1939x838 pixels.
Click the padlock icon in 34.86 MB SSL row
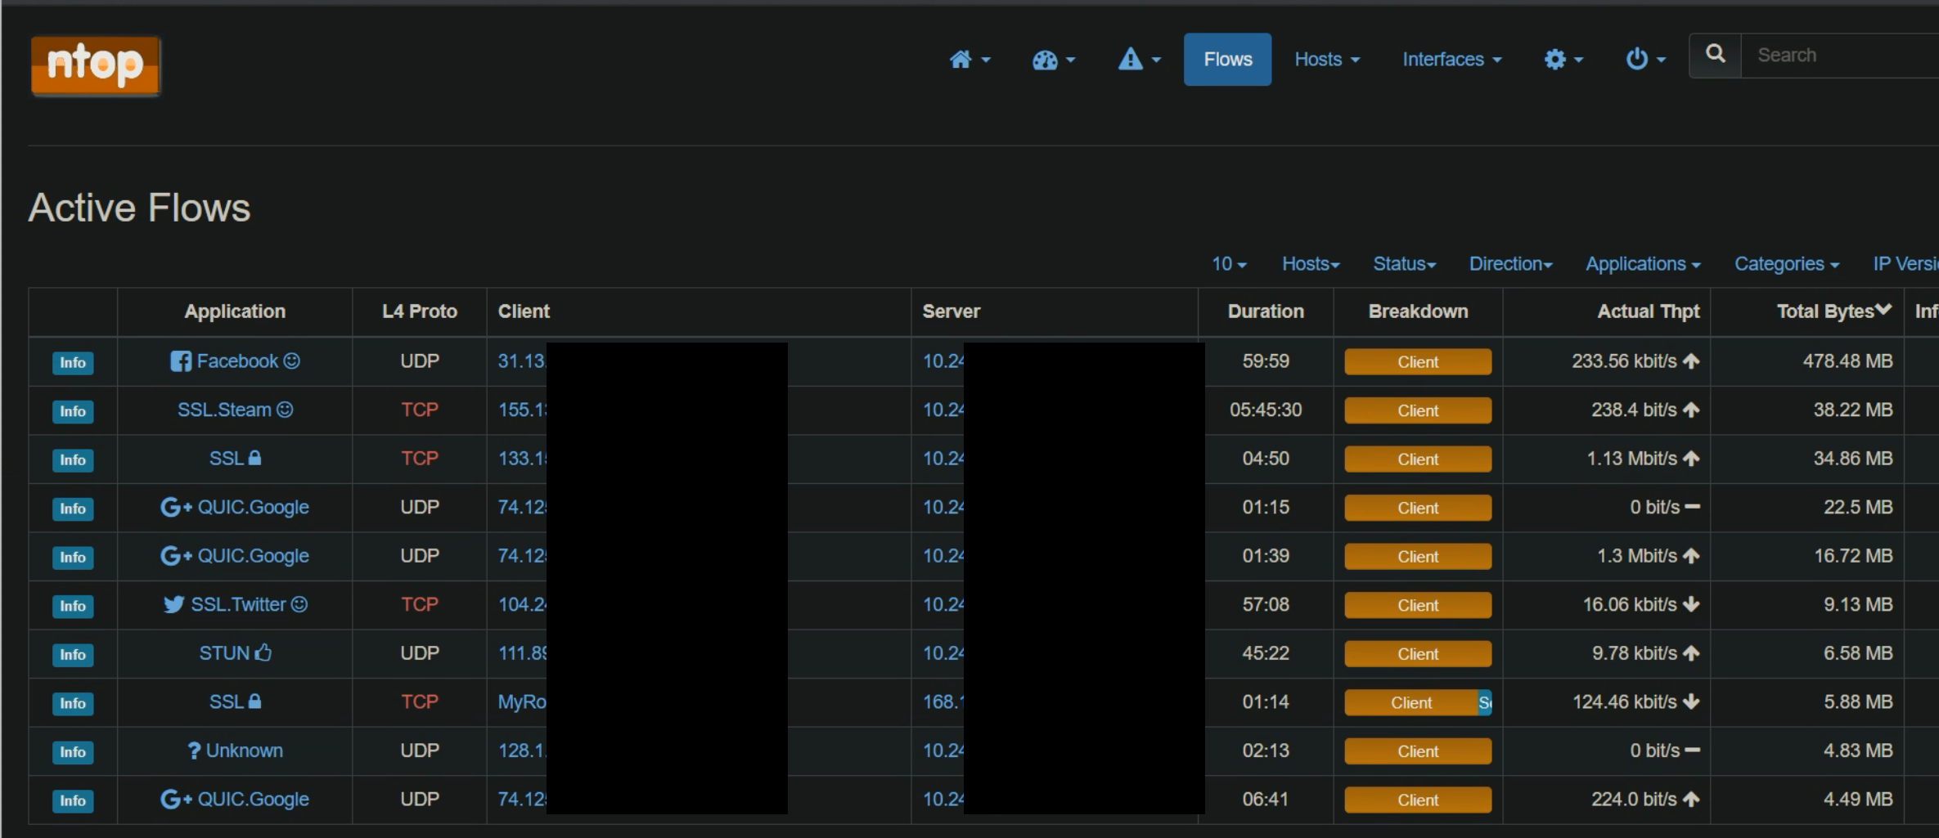point(254,458)
